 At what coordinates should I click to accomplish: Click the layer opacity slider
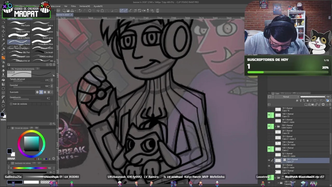pyautogui.click(x=313, y=97)
